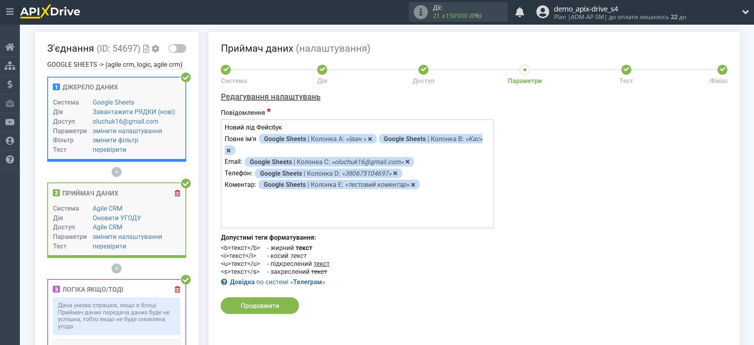Viewport: 754px width, 345px height.
Task: Click the Продовжити button
Action: pyautogui.click(x=260, y=306)
